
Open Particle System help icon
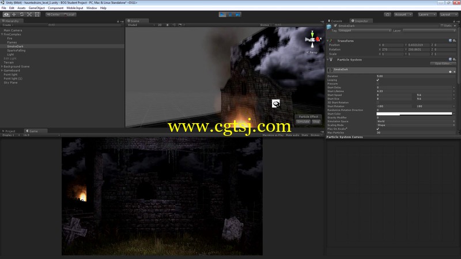coord(450,59)
